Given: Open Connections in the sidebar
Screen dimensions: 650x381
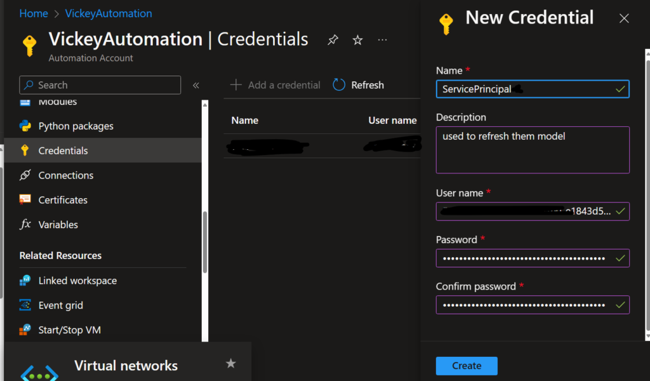Looking at the screenshot, I should pos(66,175).
